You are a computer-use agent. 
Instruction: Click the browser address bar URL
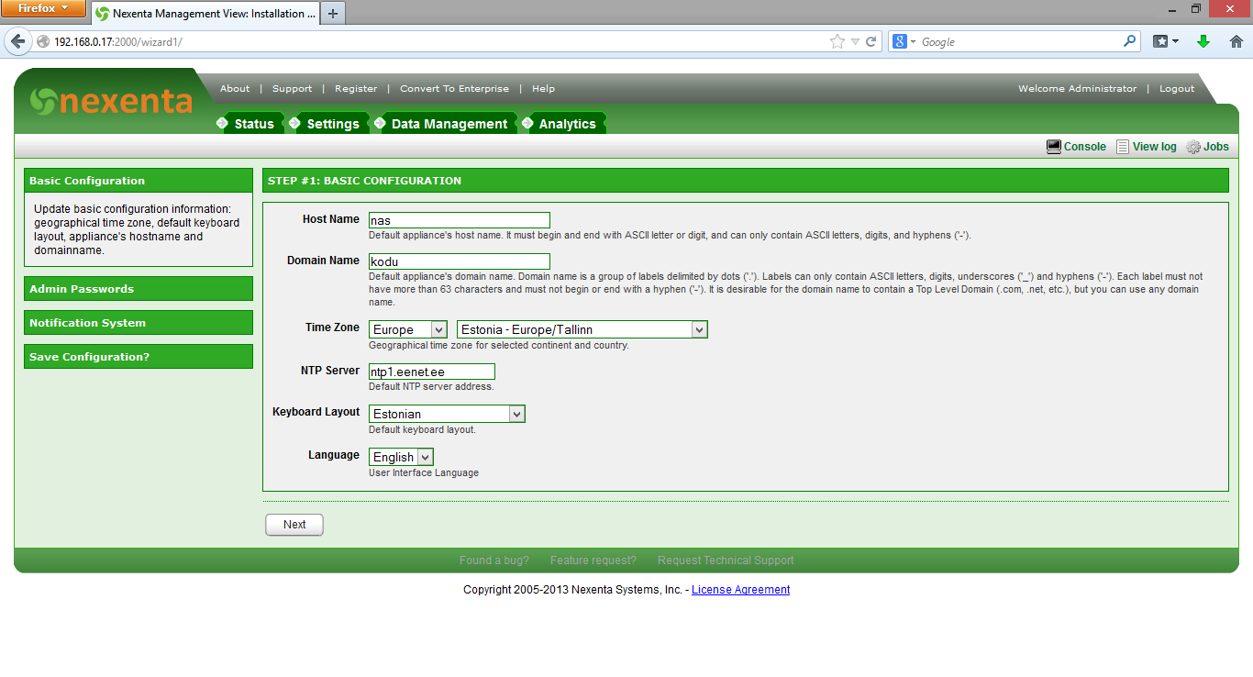point(118,42)
